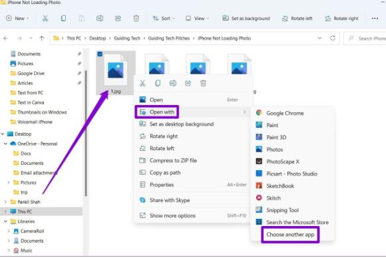Click the Rename icon in the toolbar

point(100,19)
